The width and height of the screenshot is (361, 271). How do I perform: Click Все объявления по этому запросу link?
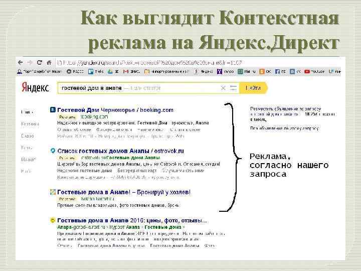pyautogui.click(x=285, y=128)
